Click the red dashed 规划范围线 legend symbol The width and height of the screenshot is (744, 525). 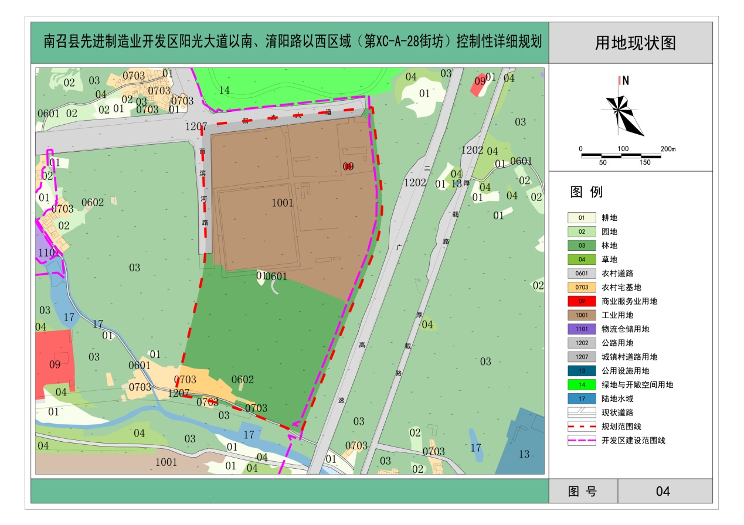click(x=582, y=427)
